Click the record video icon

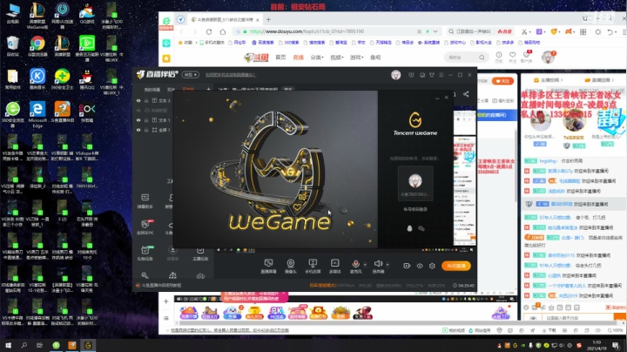[407, 266]
